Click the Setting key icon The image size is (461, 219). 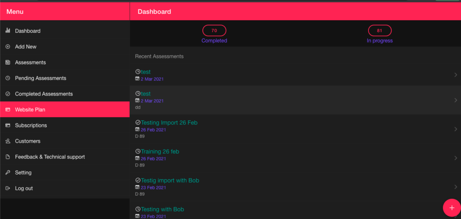tap(8, 172)
